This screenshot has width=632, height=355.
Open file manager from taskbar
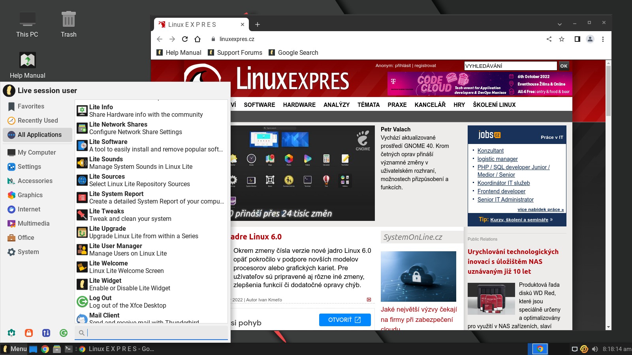[x=57, y=349]
